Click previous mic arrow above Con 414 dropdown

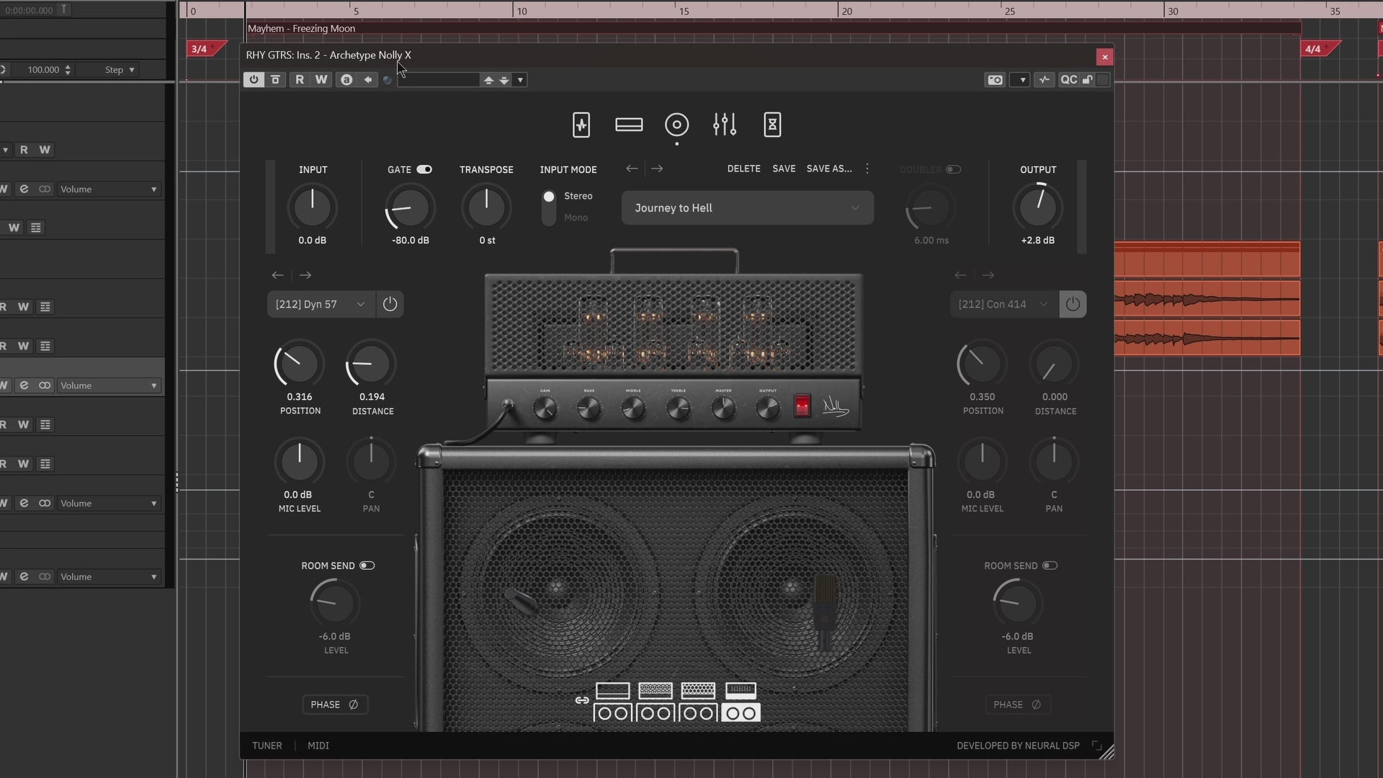pyautogui.click(x=960, y=275)
